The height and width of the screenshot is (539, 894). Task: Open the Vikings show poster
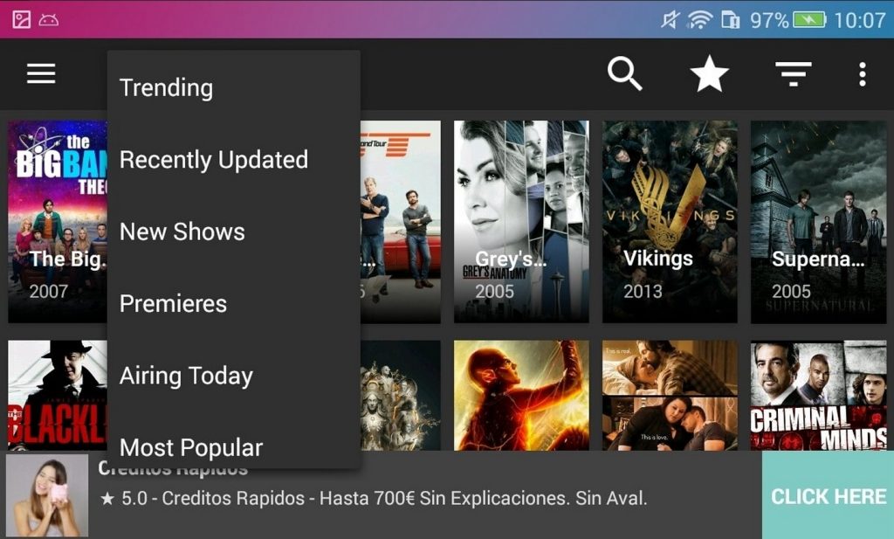(670, 222)
